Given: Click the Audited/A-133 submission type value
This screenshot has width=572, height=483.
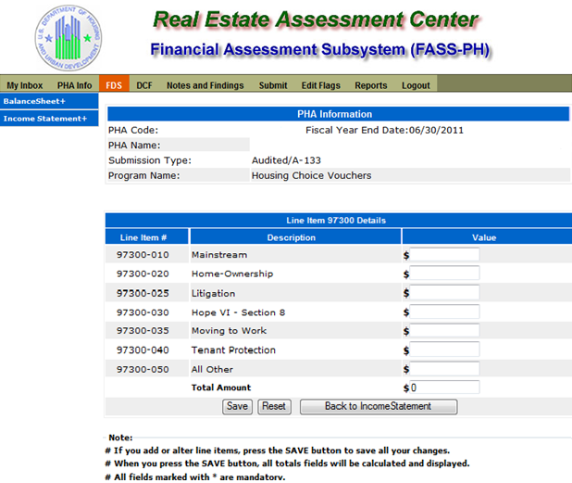Looking at the screenshot, I should (286, 160).
